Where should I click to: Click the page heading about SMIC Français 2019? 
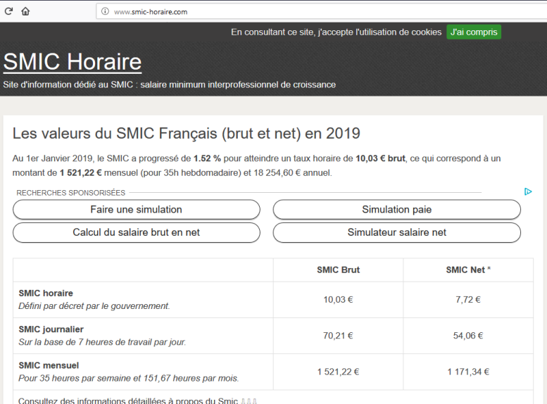(x=187, y=134)
